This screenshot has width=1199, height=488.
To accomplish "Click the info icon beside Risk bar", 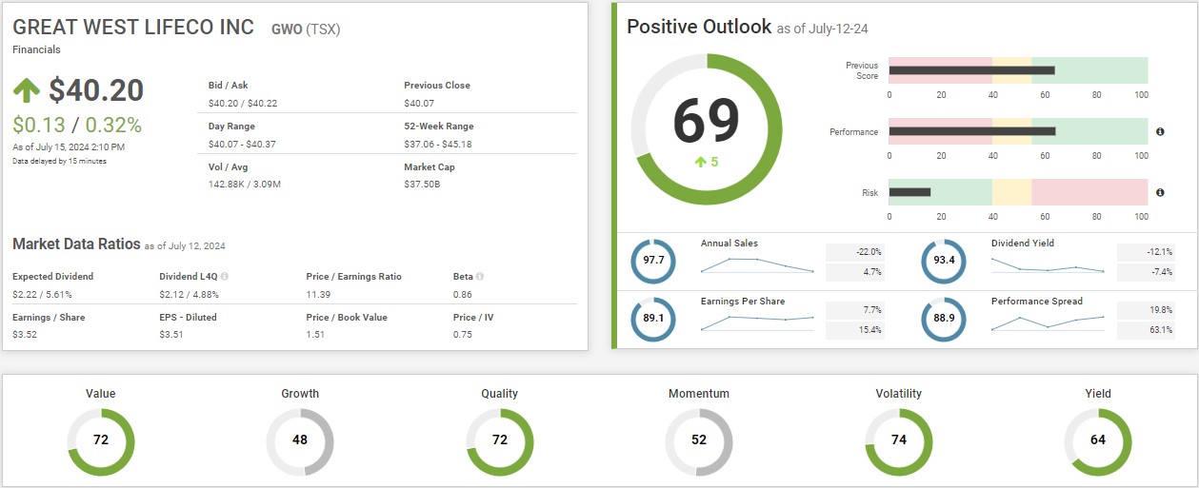I will tap(1160, 192).
